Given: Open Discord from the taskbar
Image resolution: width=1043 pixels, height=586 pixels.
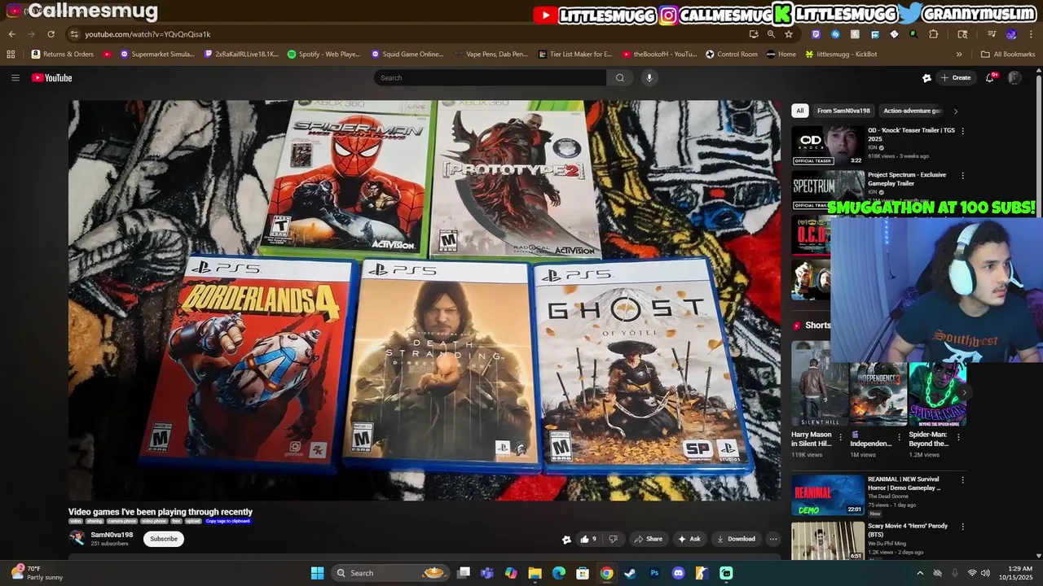Looking at the screenshot, I should point(678,573).
